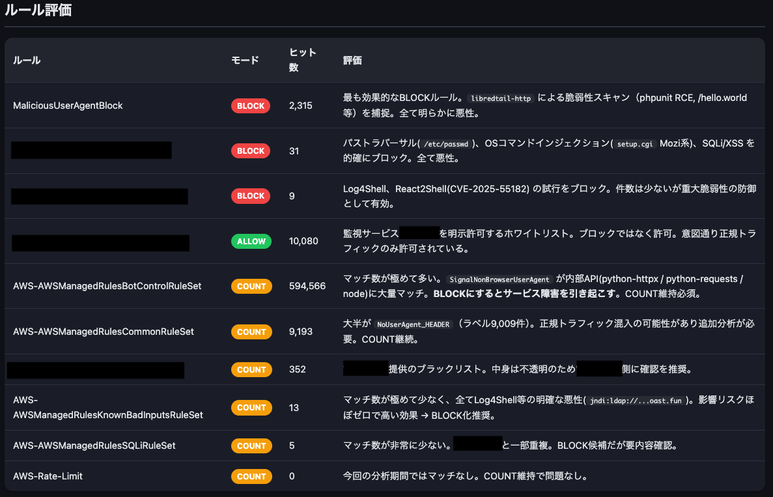
Task: Click the SignalNonBrowserUserAgent code tag
Action: click(499, 279)
